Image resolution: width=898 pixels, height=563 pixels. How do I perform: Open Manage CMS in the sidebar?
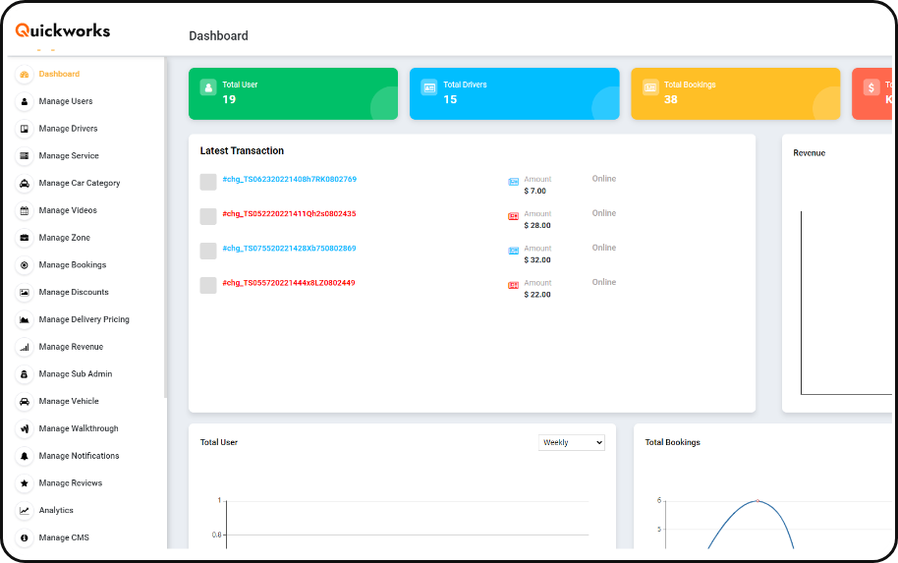64,537
